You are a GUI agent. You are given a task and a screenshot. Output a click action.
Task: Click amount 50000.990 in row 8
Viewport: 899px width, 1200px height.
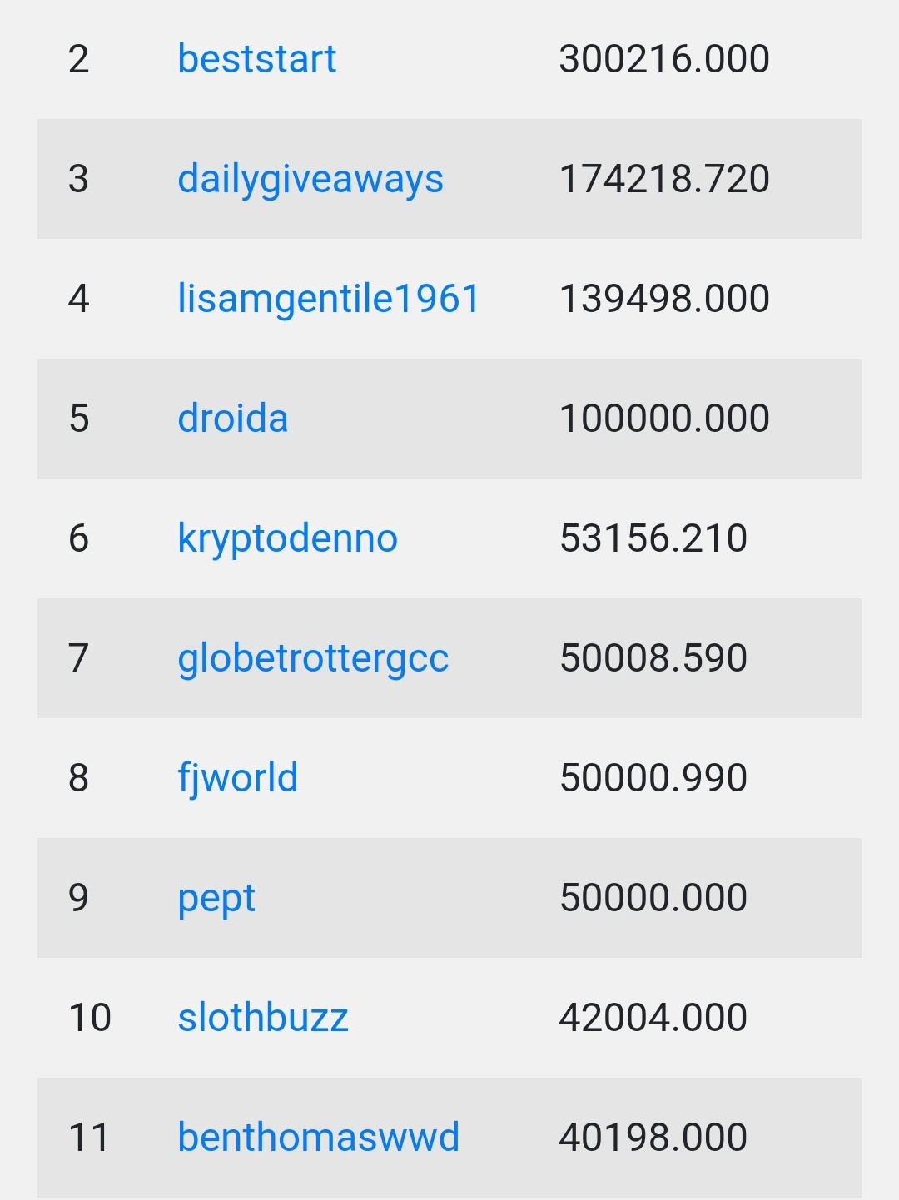tap(653, 778)
